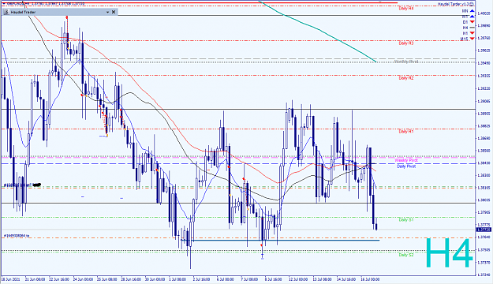Click the red down arrow next to D1
493x284 pixels.
[472, 22]
